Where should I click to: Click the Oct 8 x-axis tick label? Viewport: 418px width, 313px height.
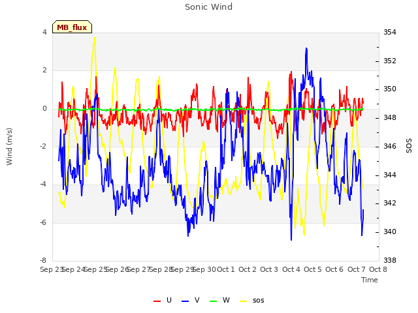[378, 269]
